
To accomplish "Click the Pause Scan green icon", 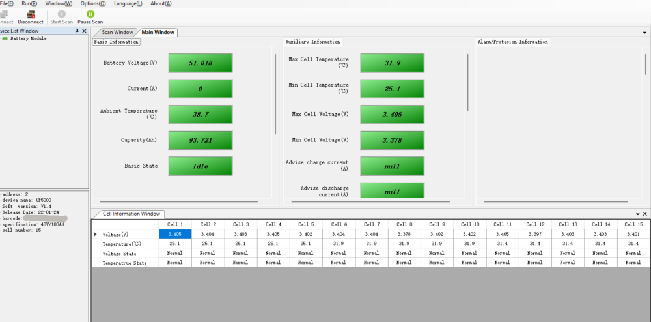I will click(x=90, y=14).
